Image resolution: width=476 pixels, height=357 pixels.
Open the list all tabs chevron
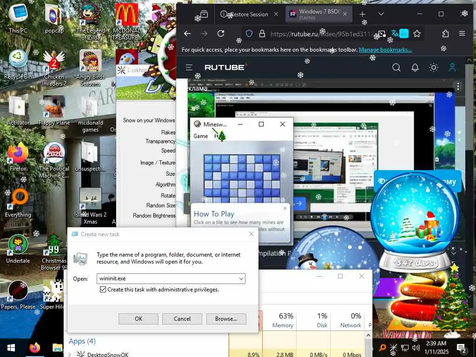tap(381, 14)
